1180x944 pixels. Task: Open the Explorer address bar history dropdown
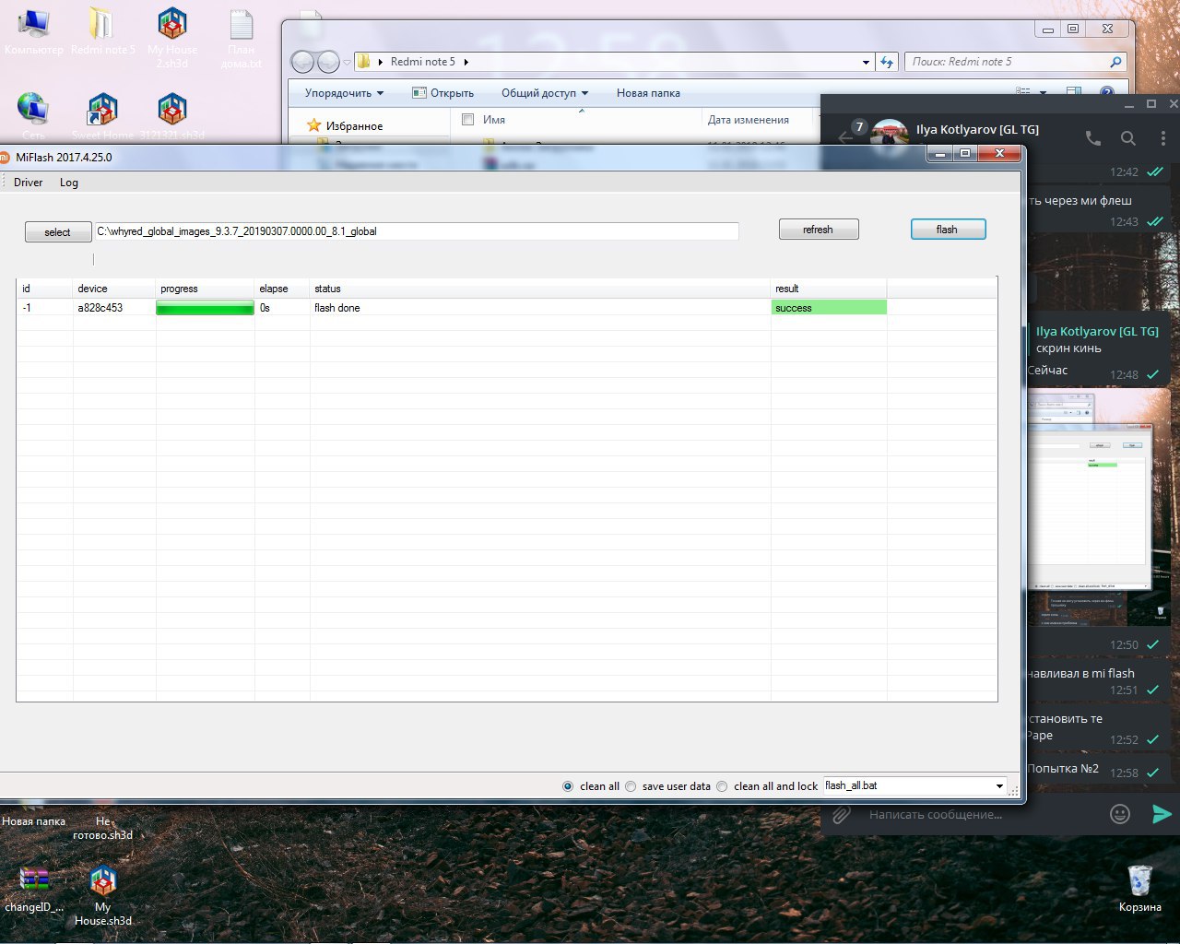tap(865, 62)
